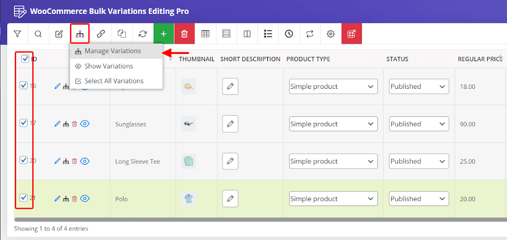Expand status dropdown for Polo row
Screen dimensions: 507x240
[419, 199]
